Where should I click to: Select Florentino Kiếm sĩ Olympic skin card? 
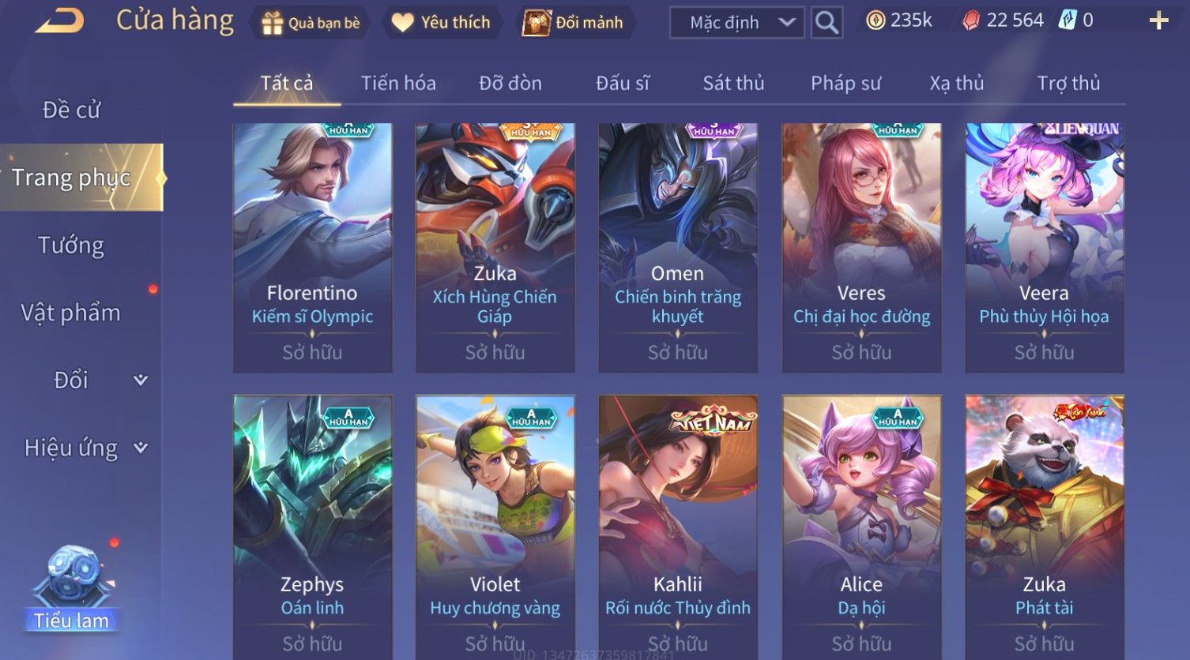[312, 247]
